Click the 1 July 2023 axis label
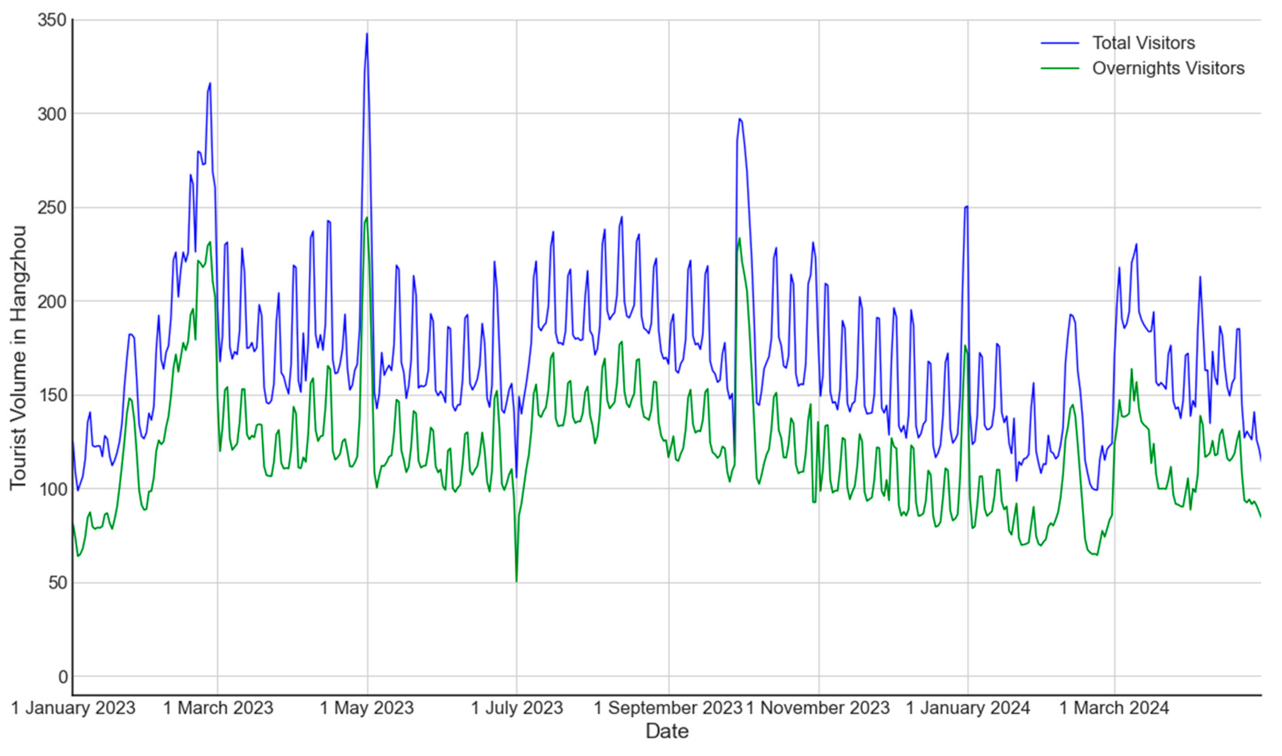 [517, 708]
